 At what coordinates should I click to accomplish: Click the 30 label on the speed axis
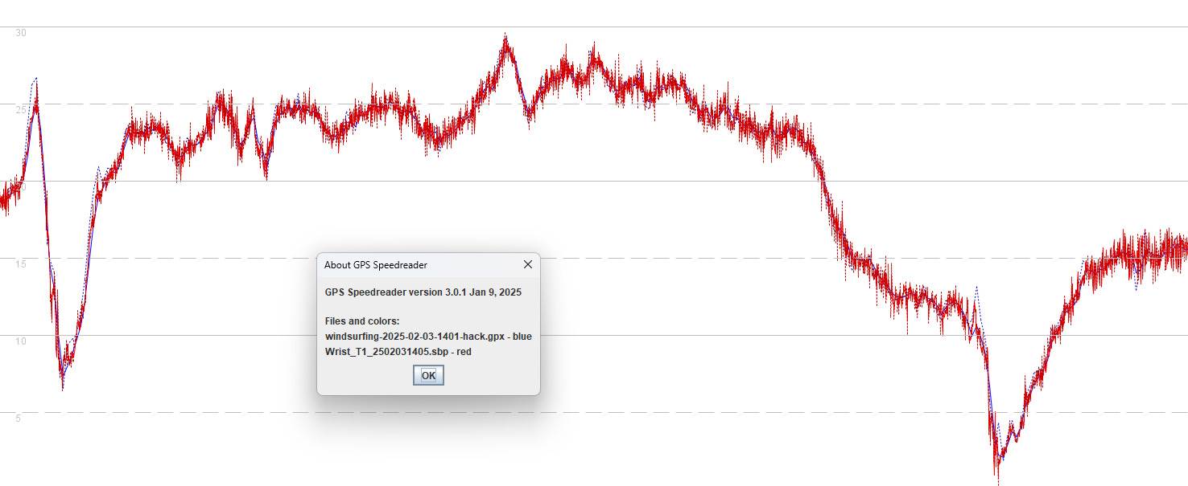[20, 33]
